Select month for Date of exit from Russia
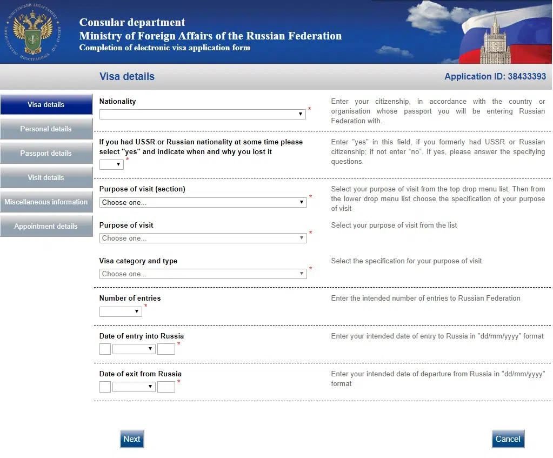 pos(134,387)
